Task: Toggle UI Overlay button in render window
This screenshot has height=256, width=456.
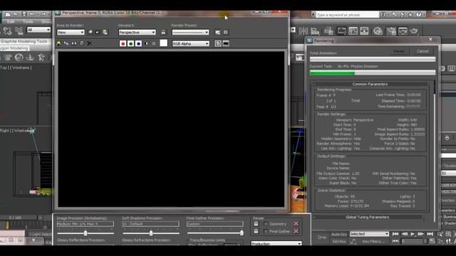Action: pyautogui.click(x=218, y=43)
